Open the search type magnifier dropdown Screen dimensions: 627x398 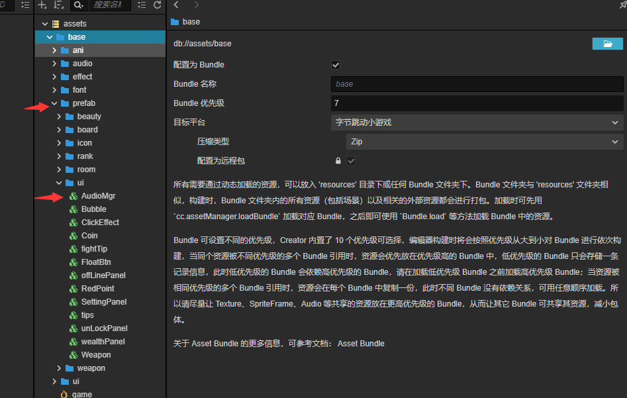point(78,5)
